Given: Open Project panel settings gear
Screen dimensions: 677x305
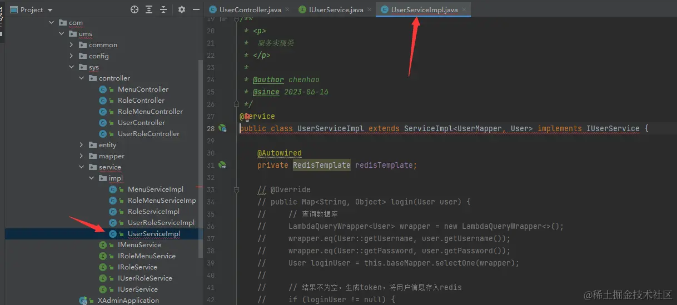Looking at the screenshot, I should 182,9.
